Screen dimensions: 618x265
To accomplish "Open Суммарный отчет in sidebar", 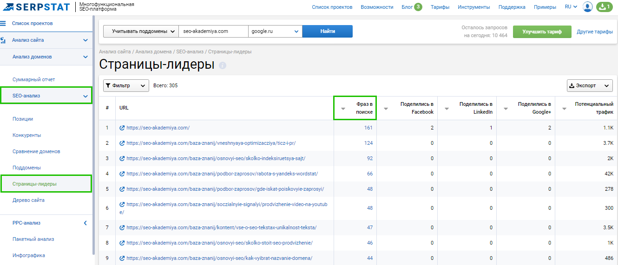I will 33,79.
